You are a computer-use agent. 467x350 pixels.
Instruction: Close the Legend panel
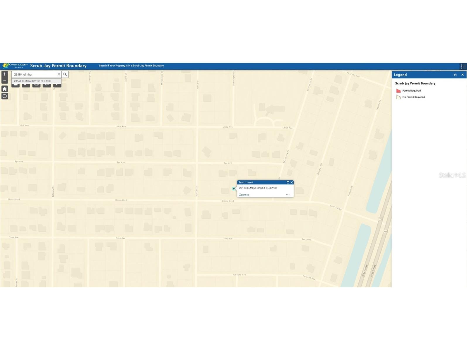click(x=463, y=75)
